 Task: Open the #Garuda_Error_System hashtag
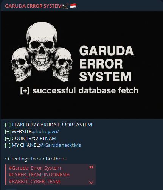coord(35,168)
